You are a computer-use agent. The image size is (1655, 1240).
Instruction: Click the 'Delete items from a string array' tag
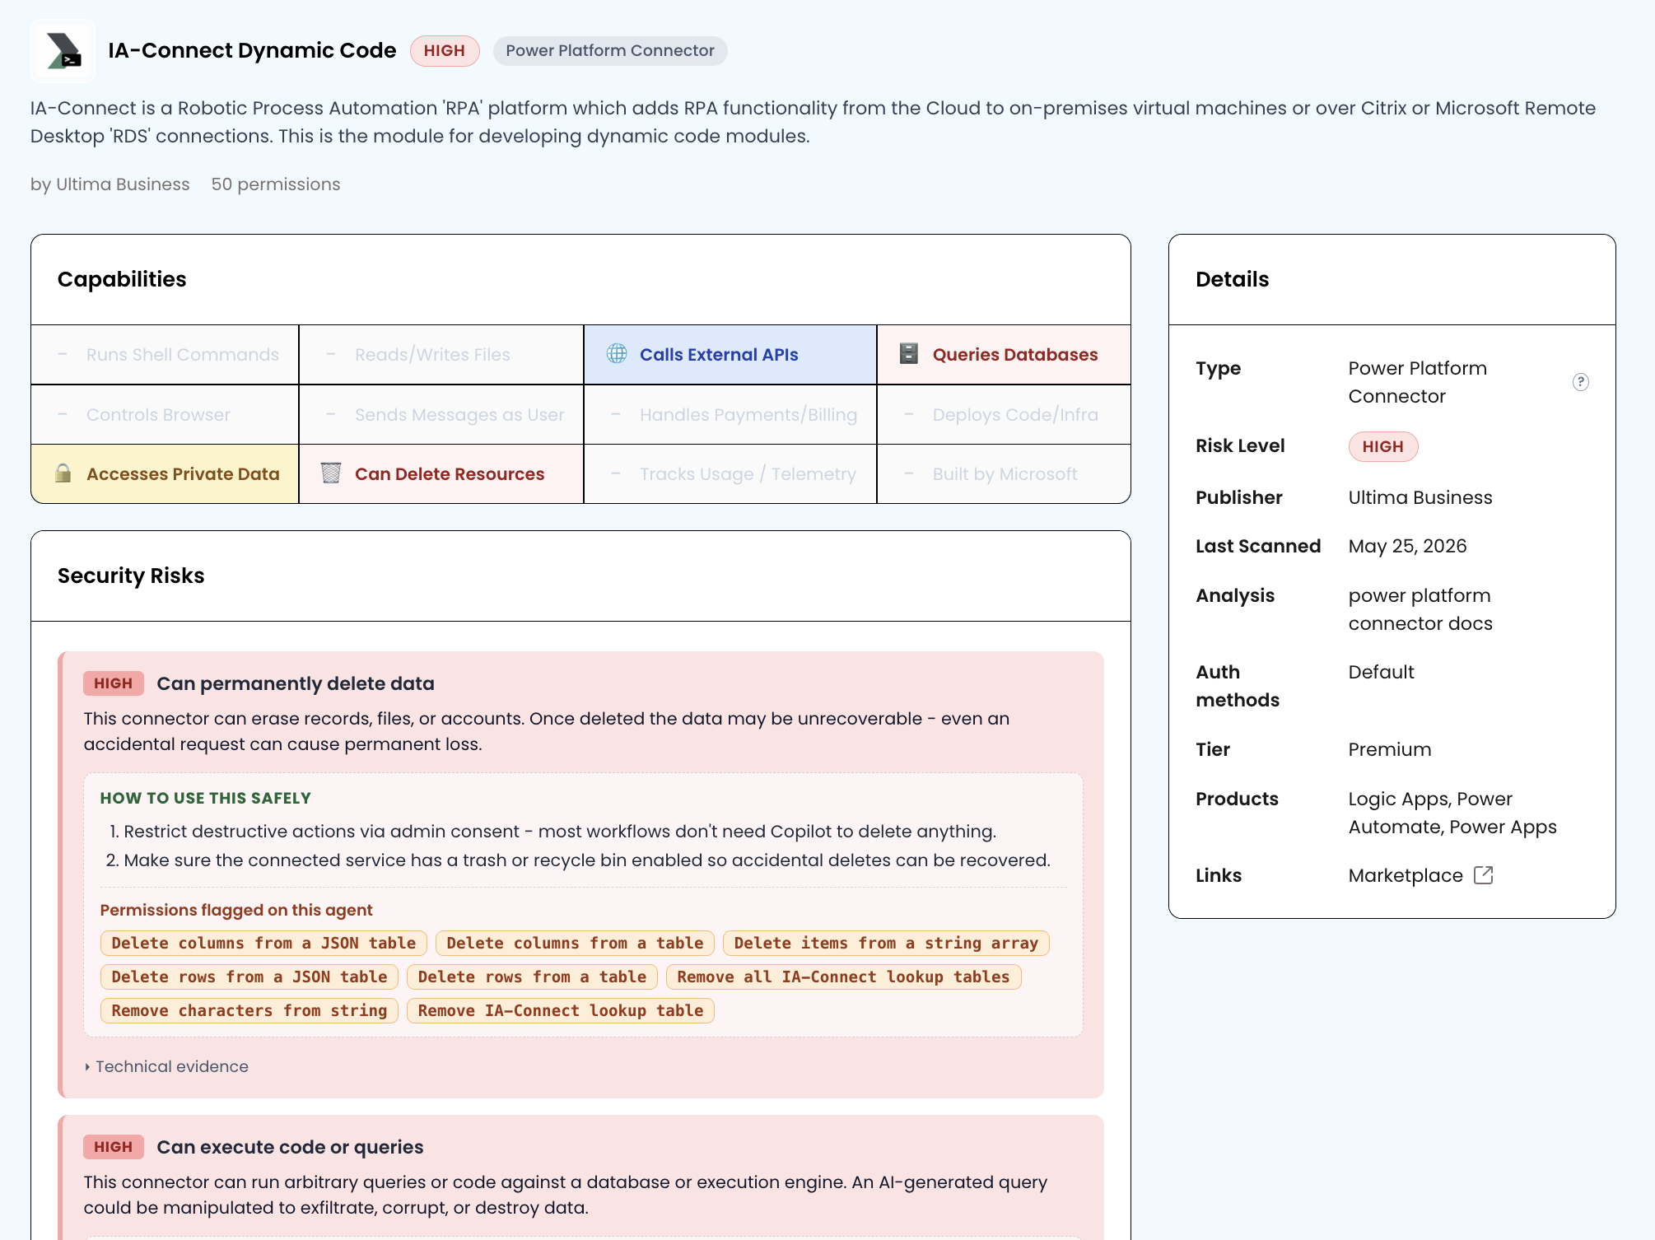(886, 943)
